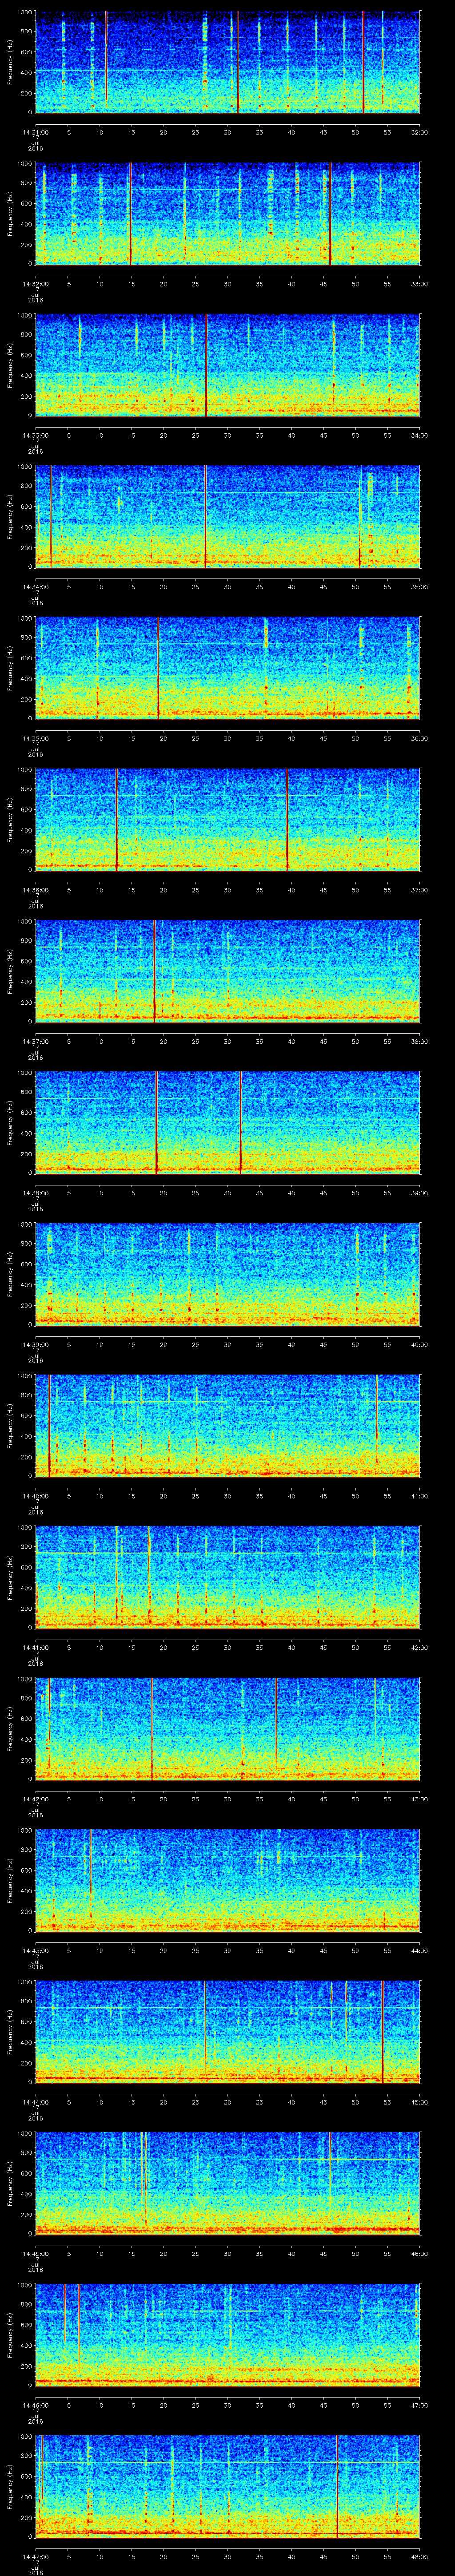The height and width of the screenshot is (2576, 455).
Task: Select the 14:43:00 start time label
Action: [36, 1950]
